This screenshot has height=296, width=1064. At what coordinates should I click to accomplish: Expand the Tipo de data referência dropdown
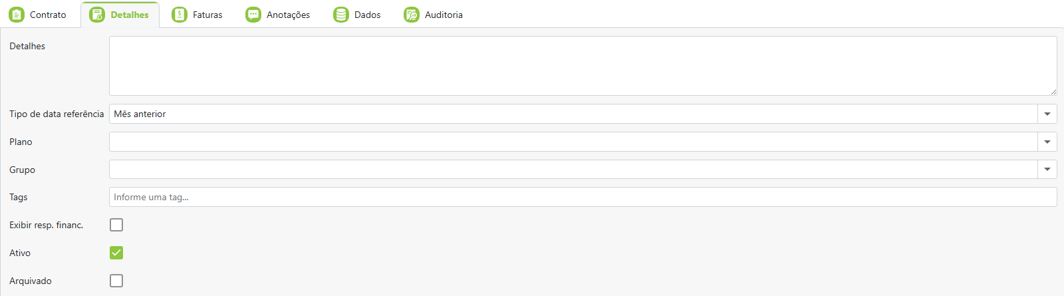[x=1047, y=114]
